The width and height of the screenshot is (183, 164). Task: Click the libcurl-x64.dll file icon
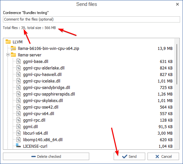coord(19,133)
